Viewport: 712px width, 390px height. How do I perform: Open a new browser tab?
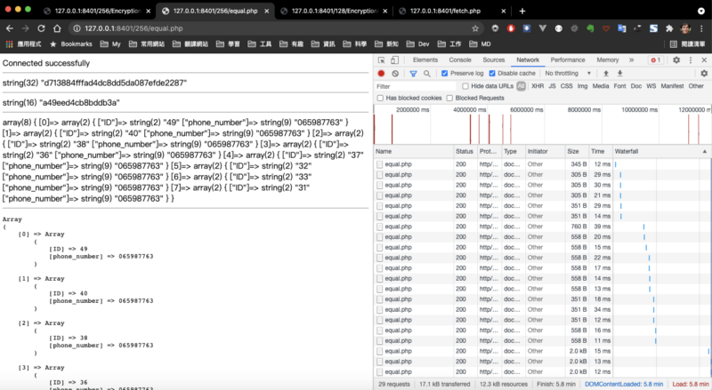[x=522, y=11]
